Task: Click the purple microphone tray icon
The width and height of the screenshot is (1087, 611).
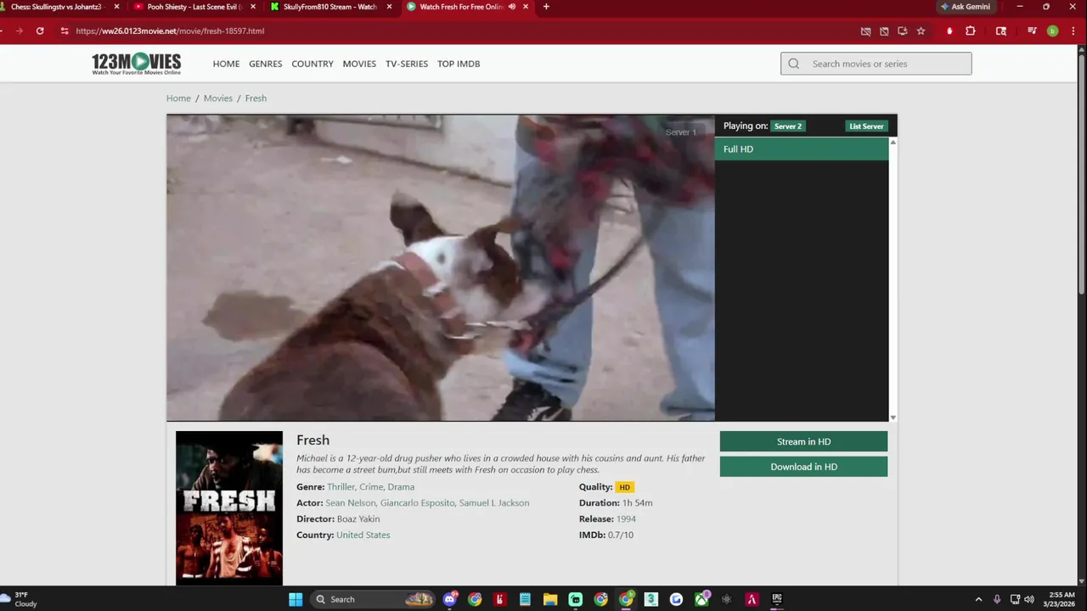Action: tap(997, 599)
